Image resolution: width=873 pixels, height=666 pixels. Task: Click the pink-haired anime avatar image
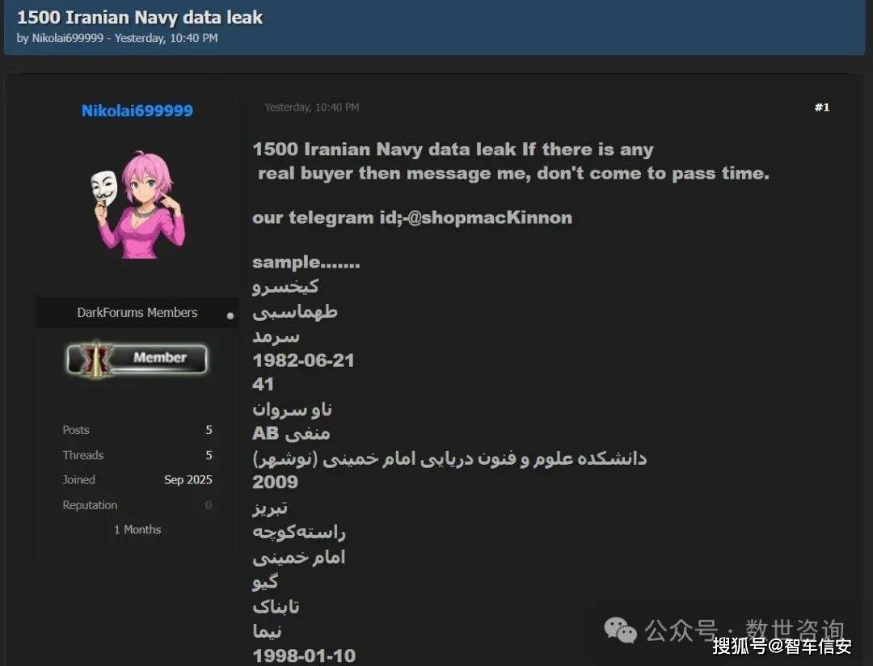click(x=137, y=204)
